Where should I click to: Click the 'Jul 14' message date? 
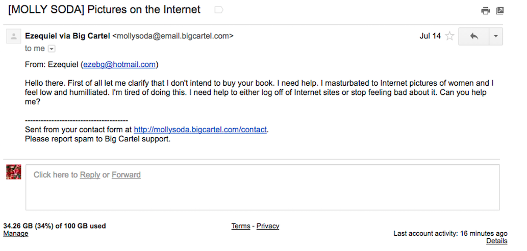430,36
